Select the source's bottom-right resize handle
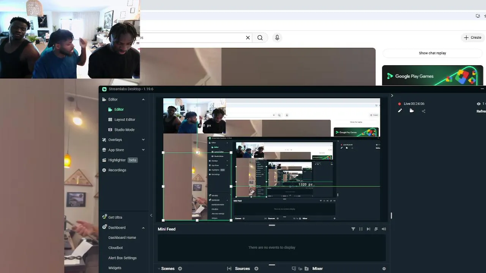 click(231, 220)
